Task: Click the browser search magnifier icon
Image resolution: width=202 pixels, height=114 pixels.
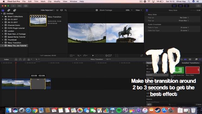Action: click(x=66, y=10)
